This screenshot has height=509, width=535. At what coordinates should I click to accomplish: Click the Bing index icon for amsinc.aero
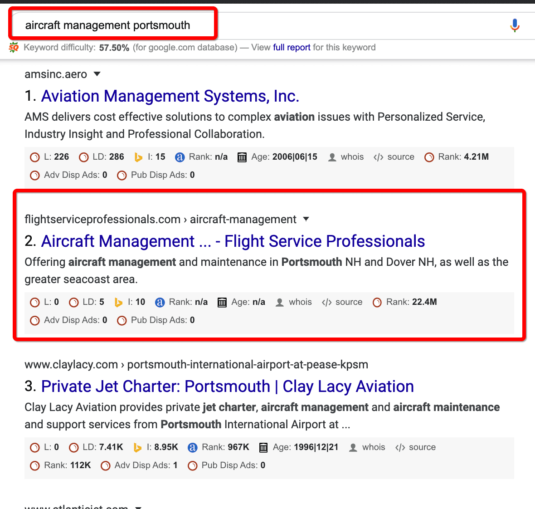(x=138, y=157)
